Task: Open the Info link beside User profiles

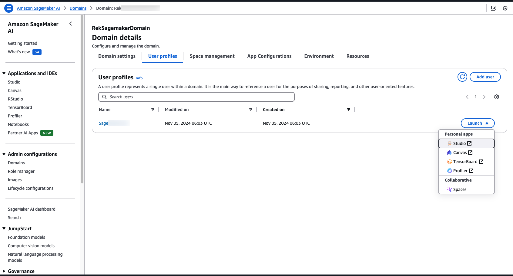Action: point(139,78)
